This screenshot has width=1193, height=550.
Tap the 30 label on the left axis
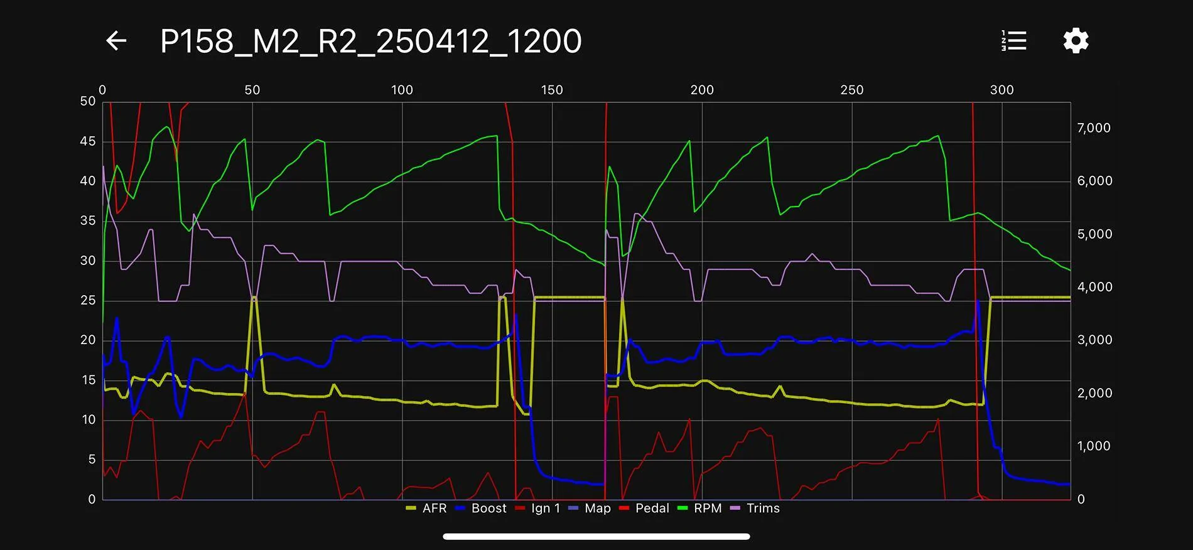[88, 261]
